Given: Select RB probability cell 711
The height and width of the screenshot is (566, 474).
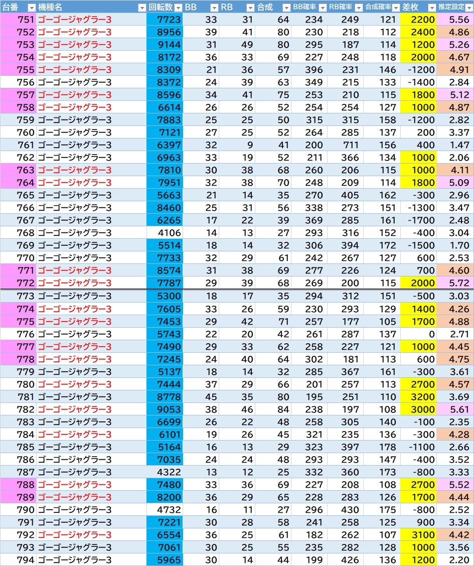Looking at the screenshot, I should (x=345, y=145).
